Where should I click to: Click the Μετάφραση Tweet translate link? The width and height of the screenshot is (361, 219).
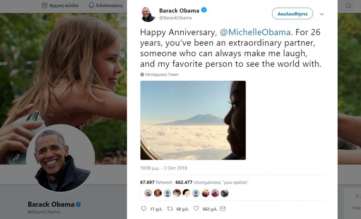click(x=162, y=75)
